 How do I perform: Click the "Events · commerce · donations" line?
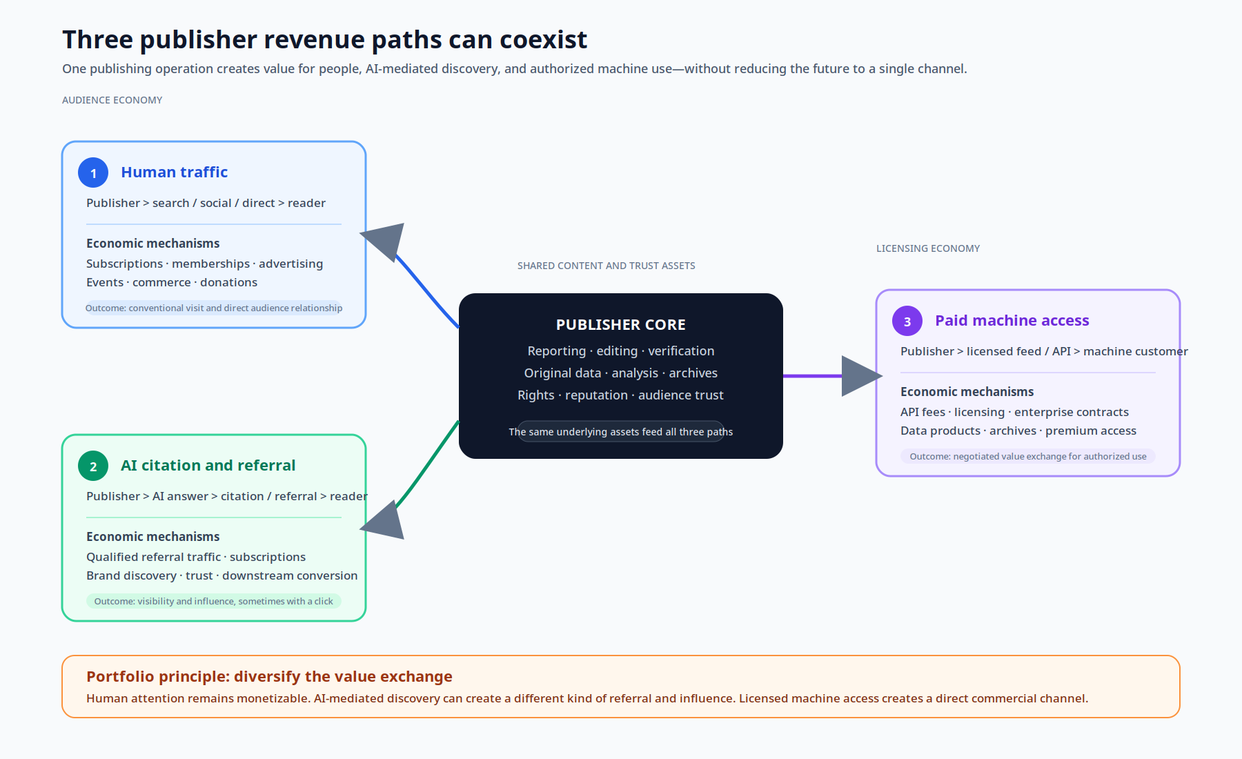pyautogui.click(x=172, y=282)
